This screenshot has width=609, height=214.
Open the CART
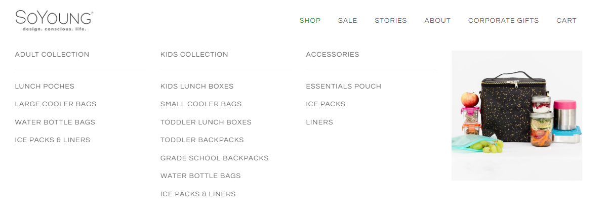click(566, 21)
